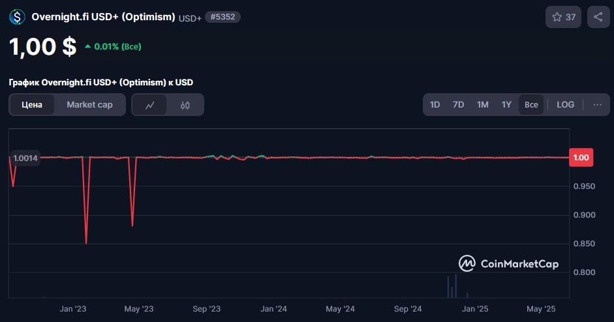Screen dimensions: 614x322
Task: Click the 0.800 price axis label
Action: [584, 272]
